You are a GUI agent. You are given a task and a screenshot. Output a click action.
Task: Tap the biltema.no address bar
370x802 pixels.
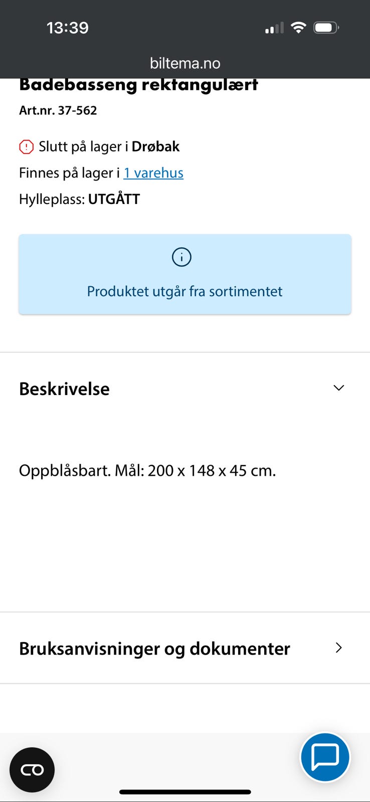pyautogui.click(x=185, y=63)
